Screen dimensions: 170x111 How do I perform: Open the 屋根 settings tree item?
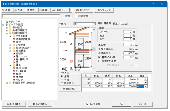(18, 74)
